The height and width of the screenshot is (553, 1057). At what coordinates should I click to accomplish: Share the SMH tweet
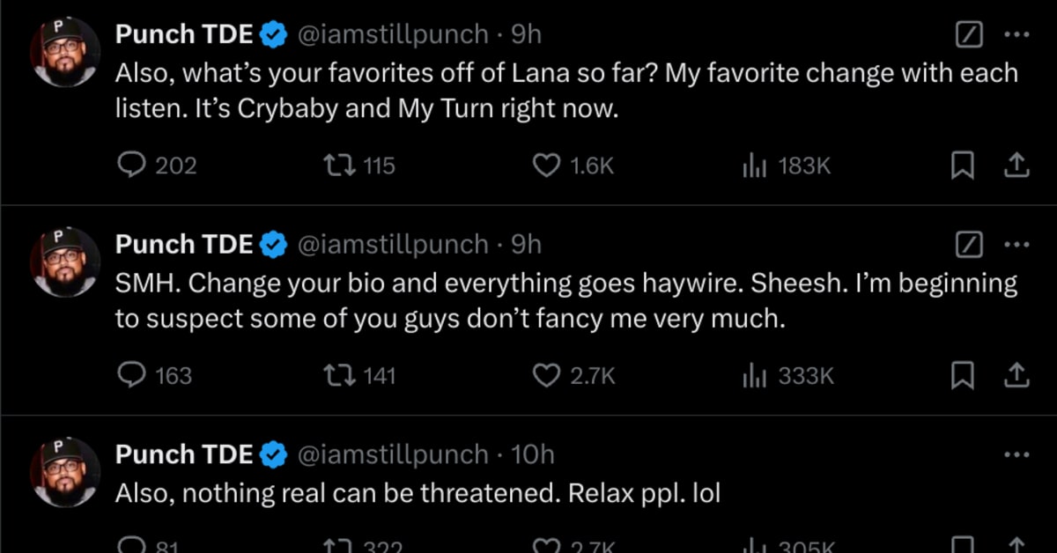[x=1017, y=375]
